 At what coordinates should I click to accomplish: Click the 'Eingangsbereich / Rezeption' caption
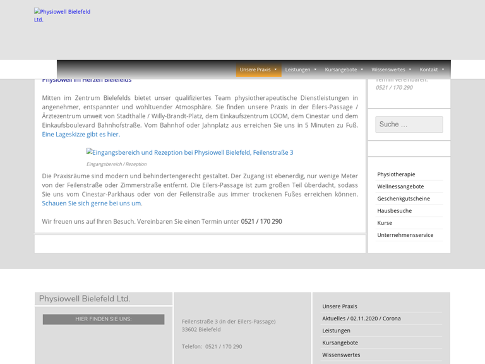click(117, 164)
